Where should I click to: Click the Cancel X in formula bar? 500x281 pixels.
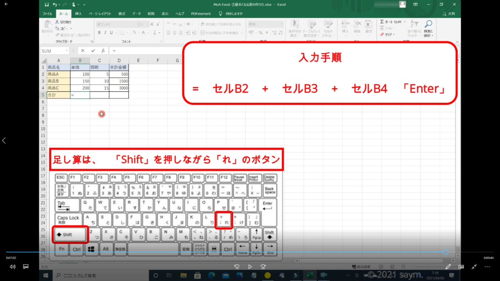(x=83, y=51)
